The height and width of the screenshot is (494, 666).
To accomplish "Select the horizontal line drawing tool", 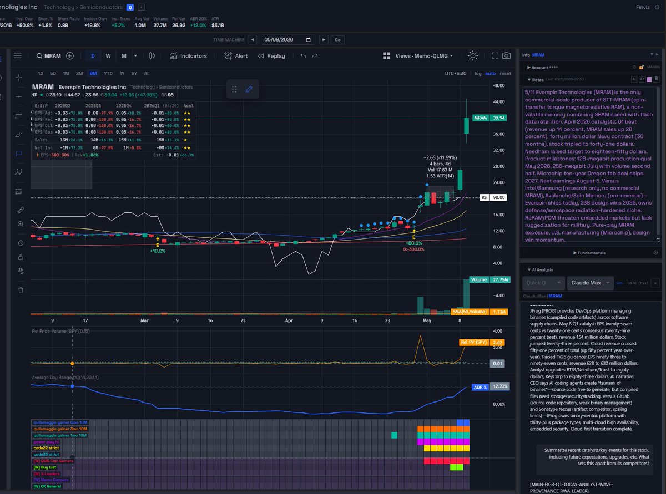I will pos(19,96).
